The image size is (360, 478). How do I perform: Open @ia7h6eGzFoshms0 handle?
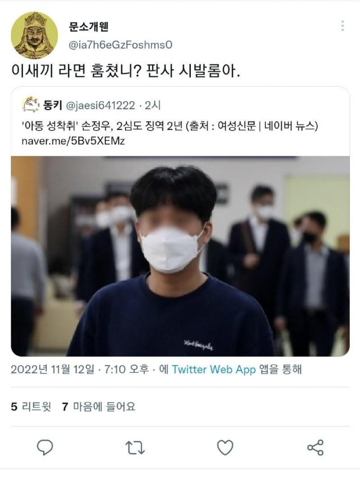click(121, 45)
